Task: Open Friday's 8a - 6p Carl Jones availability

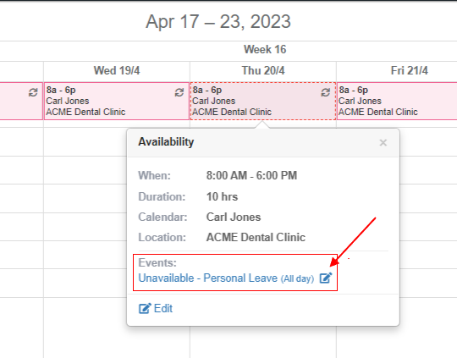Action: 397,101
